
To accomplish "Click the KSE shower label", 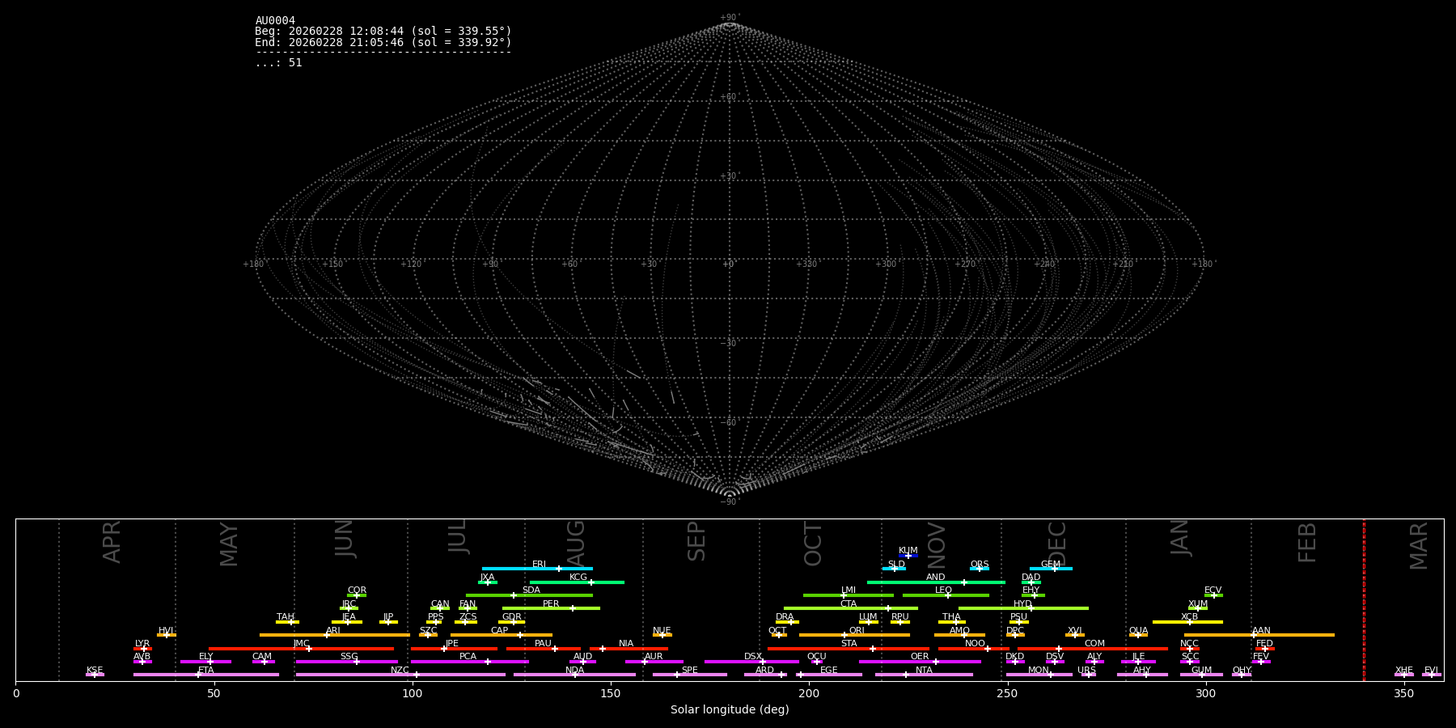I will tap(95, 671).
